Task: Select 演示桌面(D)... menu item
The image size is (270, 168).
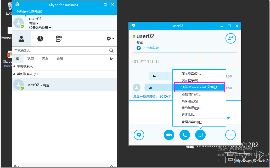Action: pyautogui.click(x=199, y=74)
